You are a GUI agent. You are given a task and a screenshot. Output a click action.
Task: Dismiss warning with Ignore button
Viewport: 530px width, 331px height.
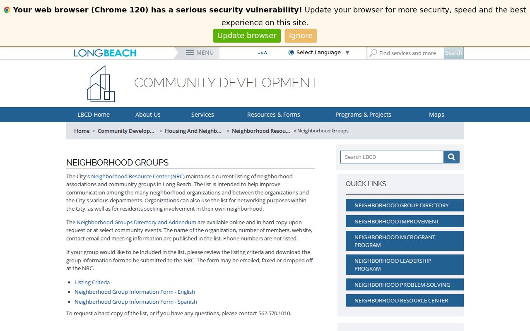point(301,36)
